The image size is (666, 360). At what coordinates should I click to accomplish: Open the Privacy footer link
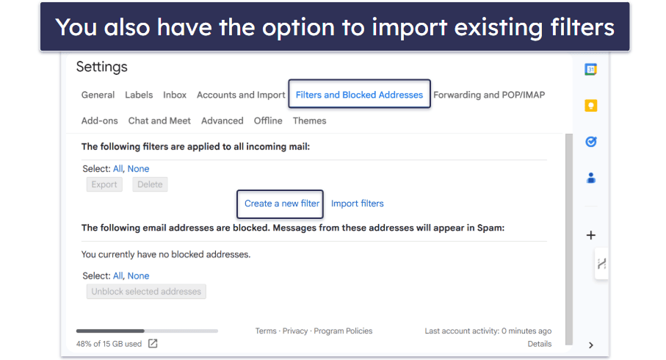pyautogui.click(x=294, y=331)
